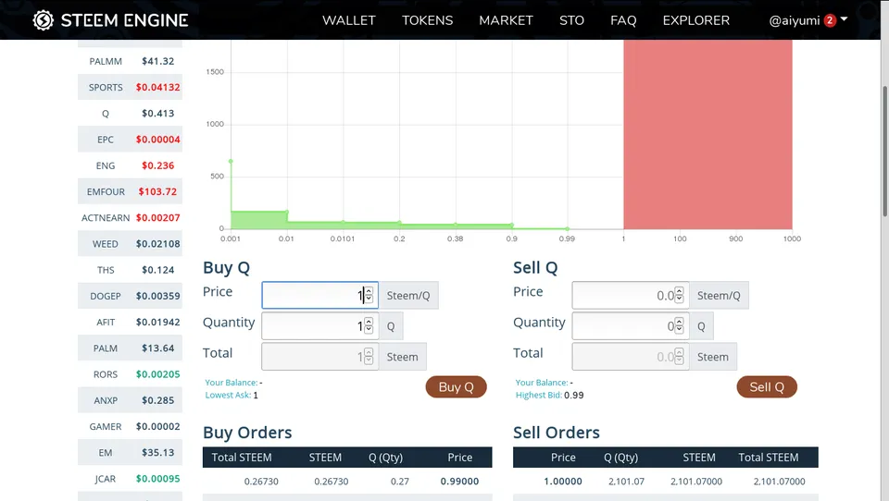Click the Buy Q total field
889x501 pixels.
(319, 357)
